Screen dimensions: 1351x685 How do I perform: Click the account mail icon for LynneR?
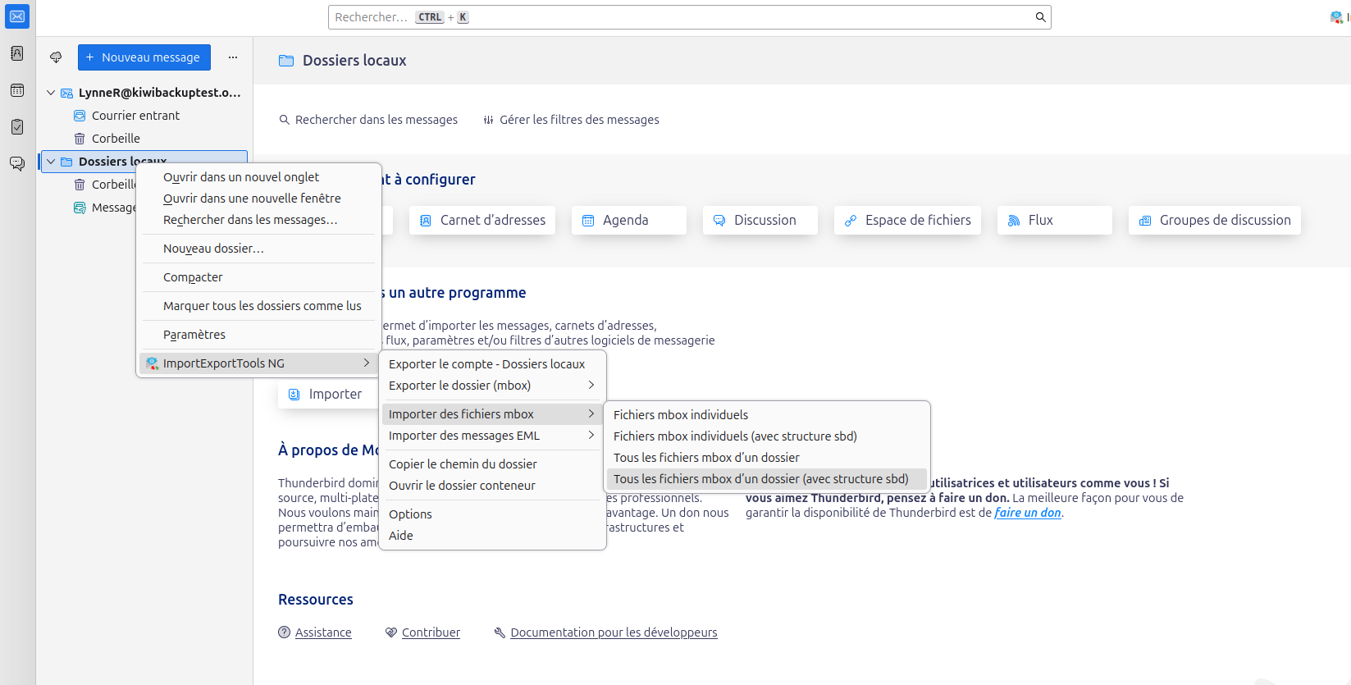[66, 93]
